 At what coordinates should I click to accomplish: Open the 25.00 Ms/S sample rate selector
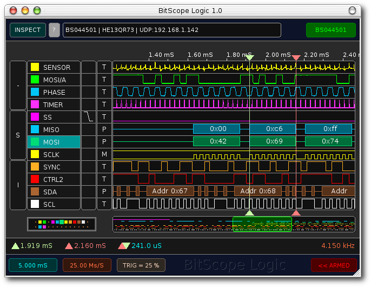tap(87, 265)
